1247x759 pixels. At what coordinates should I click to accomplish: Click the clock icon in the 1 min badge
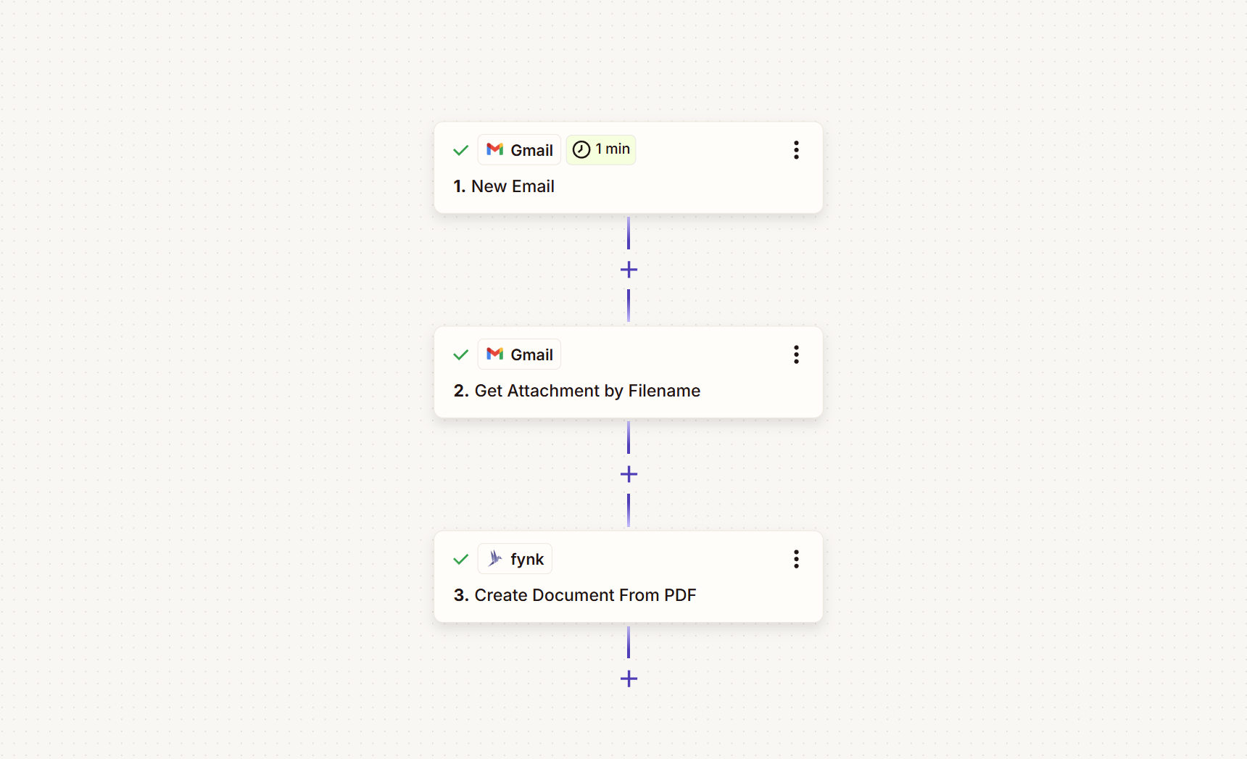(x=581, y=149)
